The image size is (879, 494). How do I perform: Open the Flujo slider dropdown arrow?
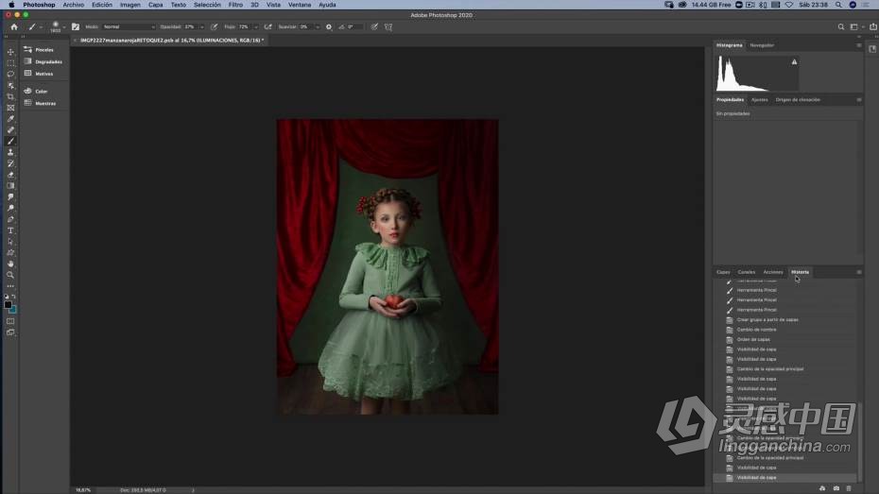point(256,26)
